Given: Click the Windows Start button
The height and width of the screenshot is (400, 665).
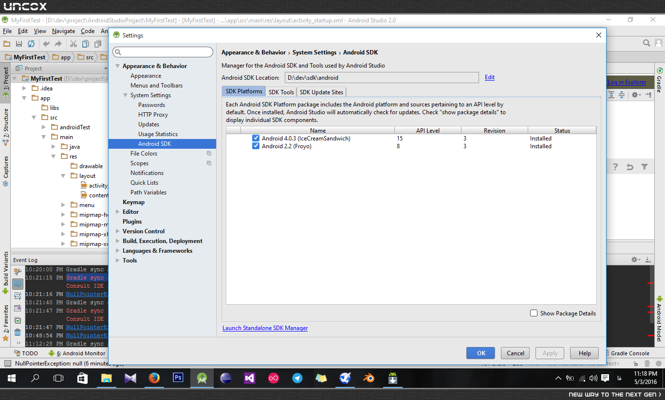Looking at the screenshot, I should (x=12, y=378).
